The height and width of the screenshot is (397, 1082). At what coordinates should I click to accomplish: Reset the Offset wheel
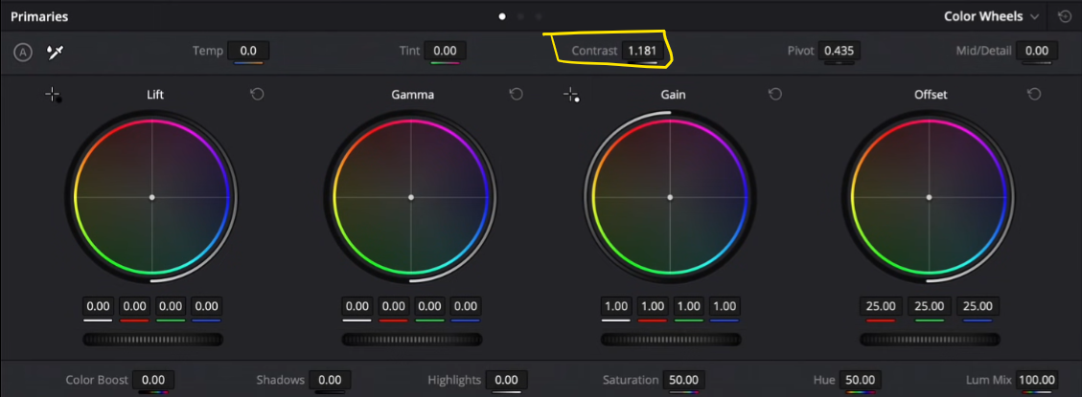[1034, 95]
